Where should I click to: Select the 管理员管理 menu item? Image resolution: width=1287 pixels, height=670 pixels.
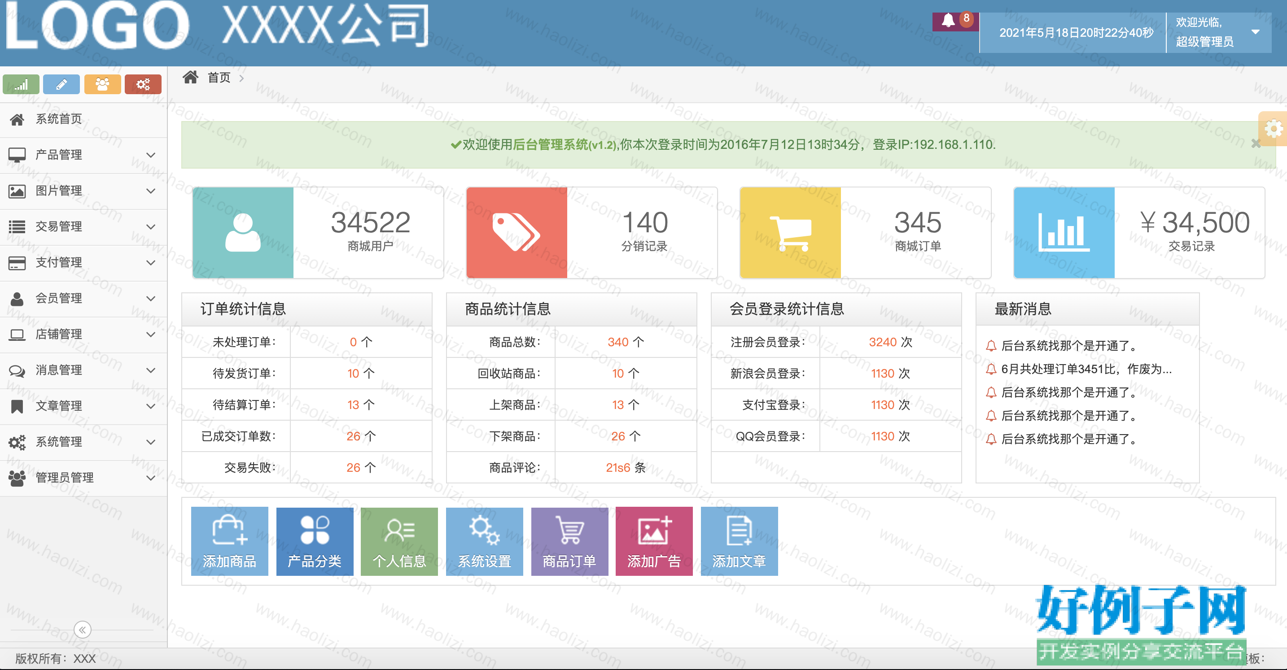pos(83,479)
